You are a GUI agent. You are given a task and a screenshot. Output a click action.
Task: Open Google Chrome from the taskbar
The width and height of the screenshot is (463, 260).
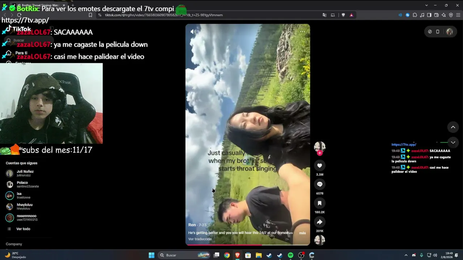pos(227,255)
